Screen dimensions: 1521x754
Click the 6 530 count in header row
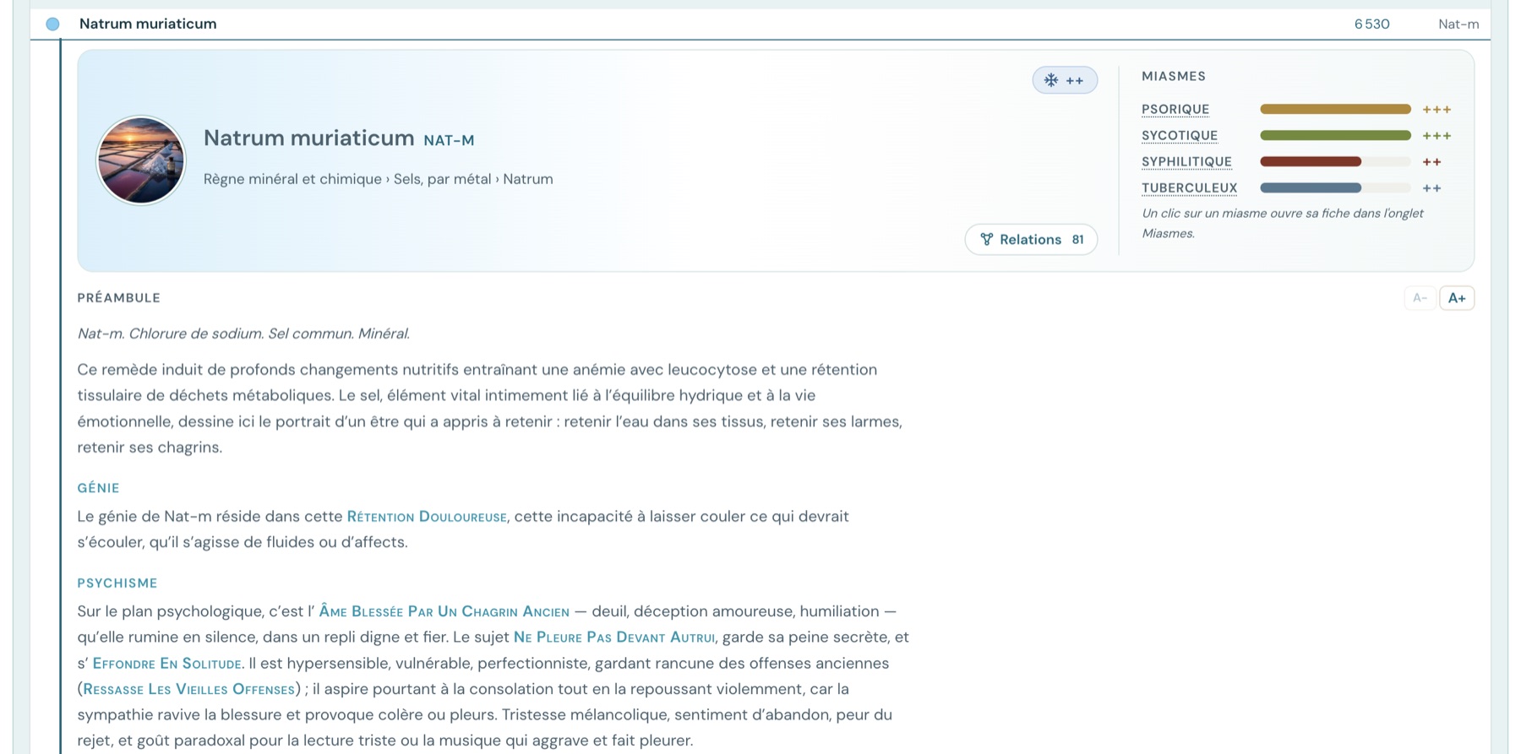pyautogui.click(x=1371, y=24)
